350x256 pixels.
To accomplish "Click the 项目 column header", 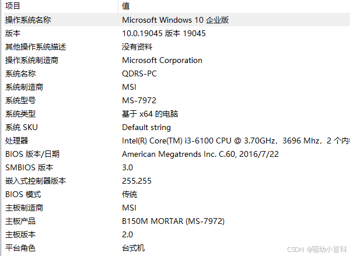I will coord(60,6).
